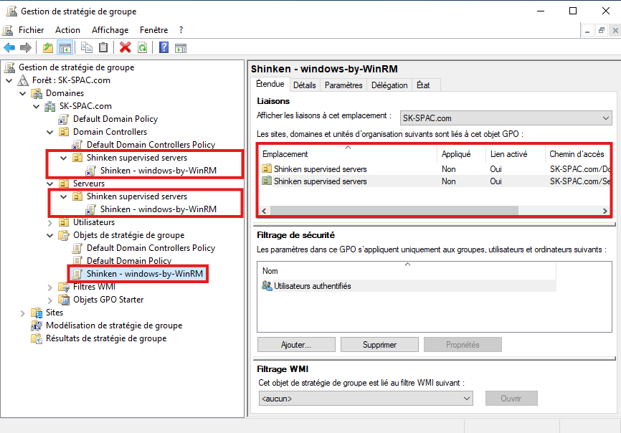Screen dimensions: 621x433
Task: Click the Ajouter... button
Action: click(295, 345)
